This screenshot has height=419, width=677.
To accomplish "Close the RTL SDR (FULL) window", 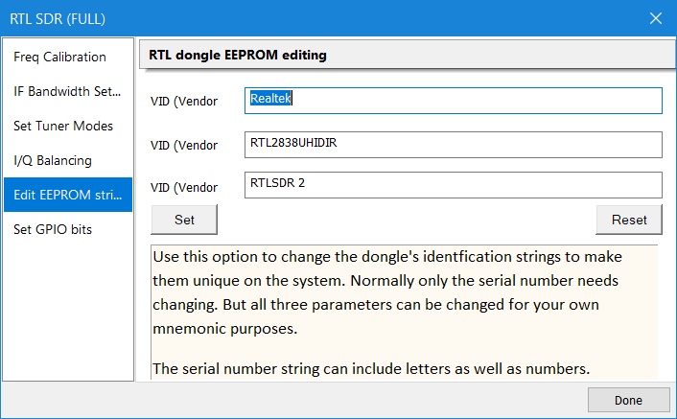I will [x=656, y=18].
